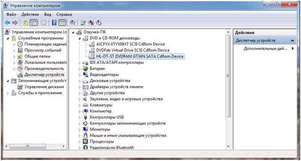Select Диспетчер устройств in left tree
The width and height of the screenshot is (301, 161).
click(44, 74)
